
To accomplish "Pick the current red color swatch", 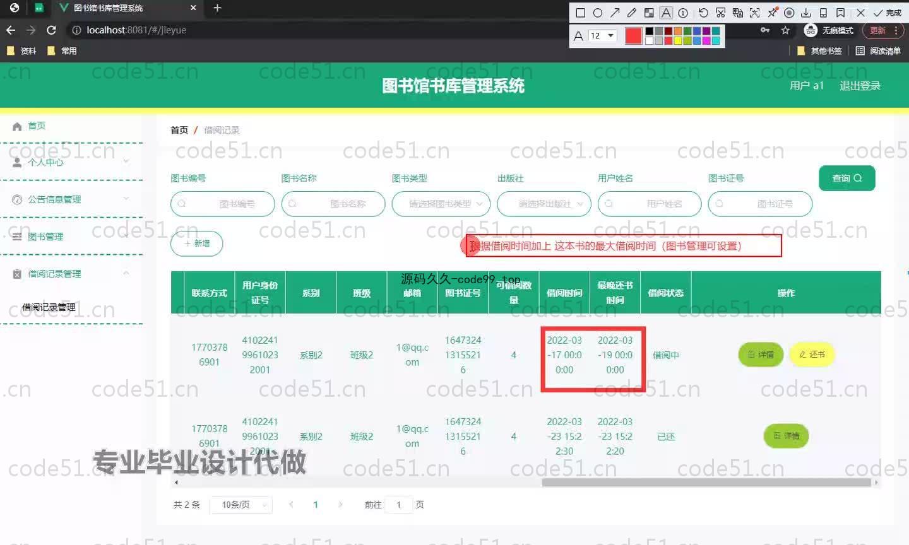I will [633, 36].
